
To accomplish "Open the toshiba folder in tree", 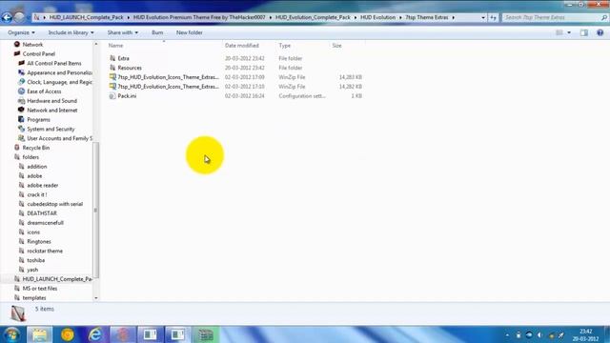I will click(36, 260).
